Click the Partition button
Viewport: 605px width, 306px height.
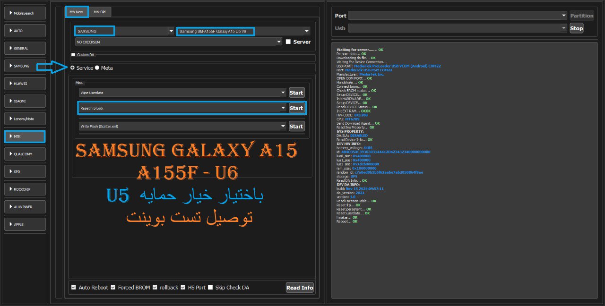pos(582,16)
